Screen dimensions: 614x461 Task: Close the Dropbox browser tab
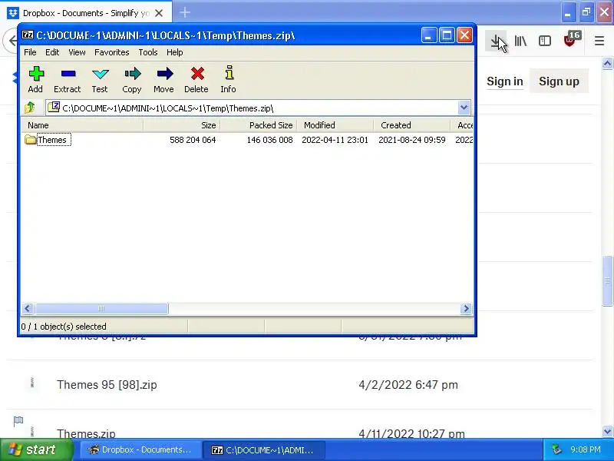click(159, 13)
